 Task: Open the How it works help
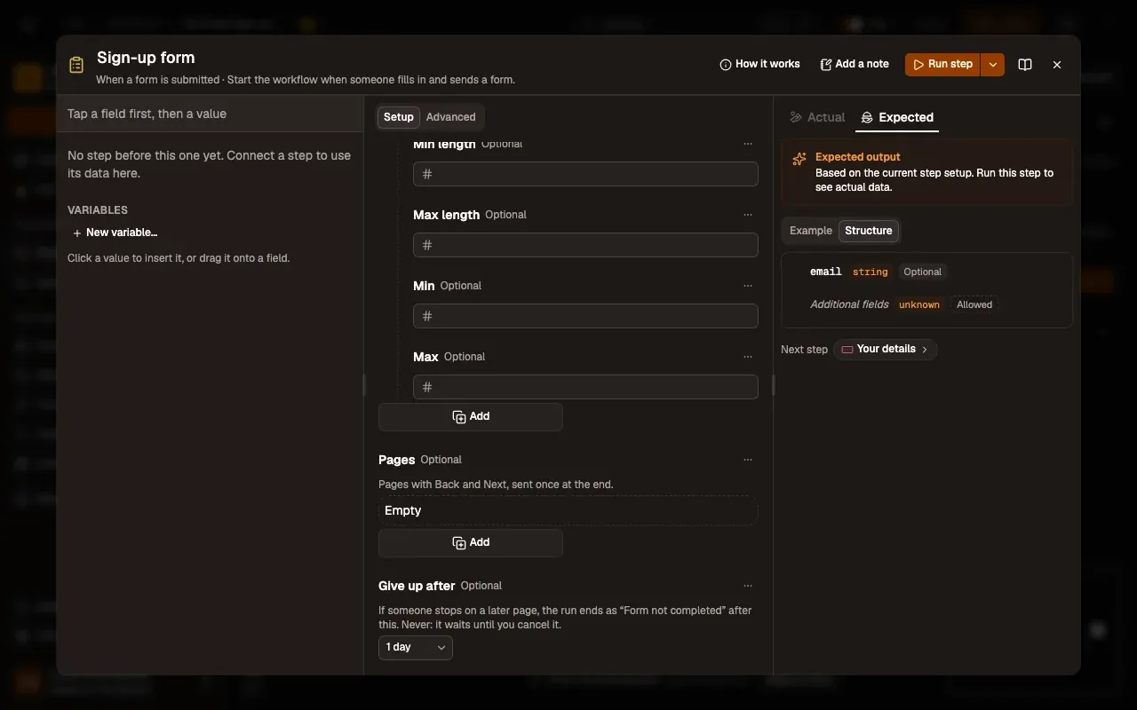tap(759, 64)
